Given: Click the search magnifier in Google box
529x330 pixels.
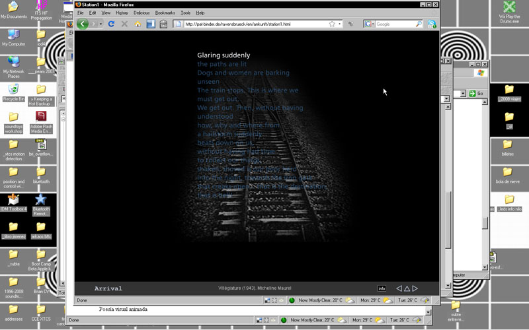Looking at the screenshot, I should pos(419,24).
